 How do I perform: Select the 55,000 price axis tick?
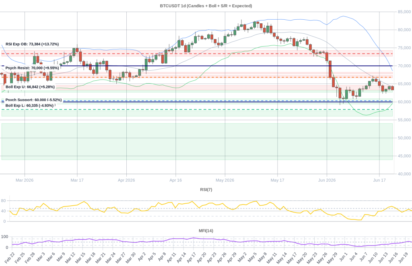[404, 120]
